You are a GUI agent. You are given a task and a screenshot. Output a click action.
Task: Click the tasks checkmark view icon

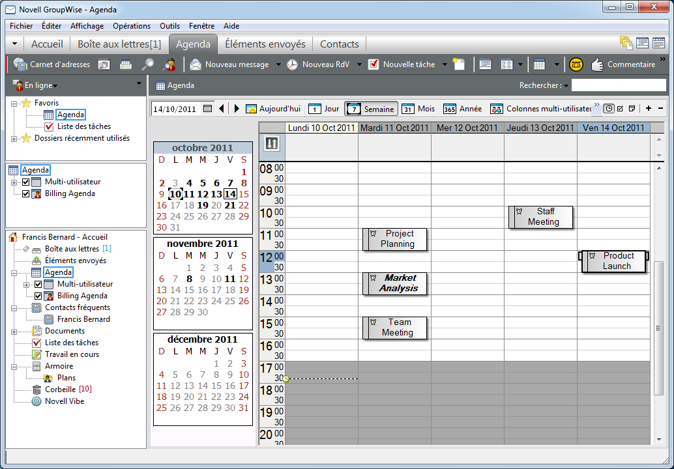coord(621,108)
